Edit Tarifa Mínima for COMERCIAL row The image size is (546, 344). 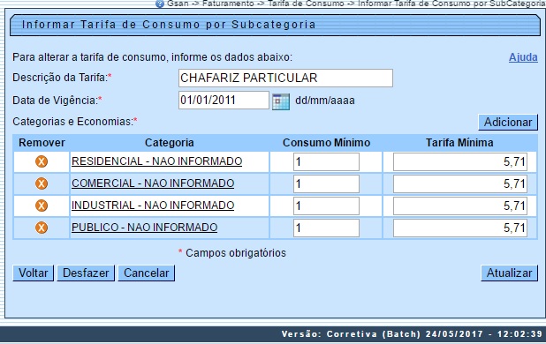460,183
